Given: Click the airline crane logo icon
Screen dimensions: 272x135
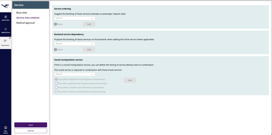Looking at the screenshot, I should (5, 6).
